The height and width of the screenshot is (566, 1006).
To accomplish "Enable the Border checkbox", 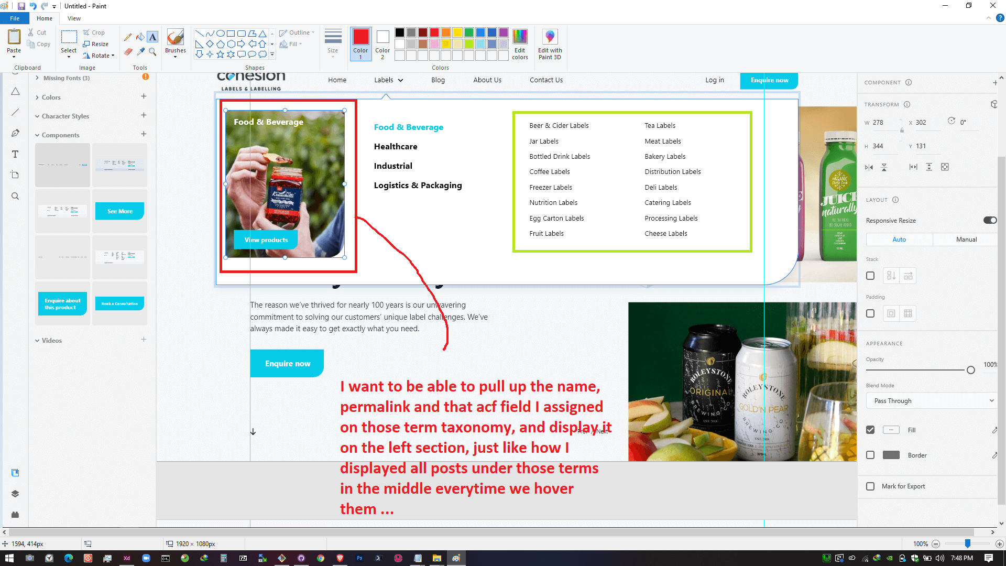I will coord(870,455).
